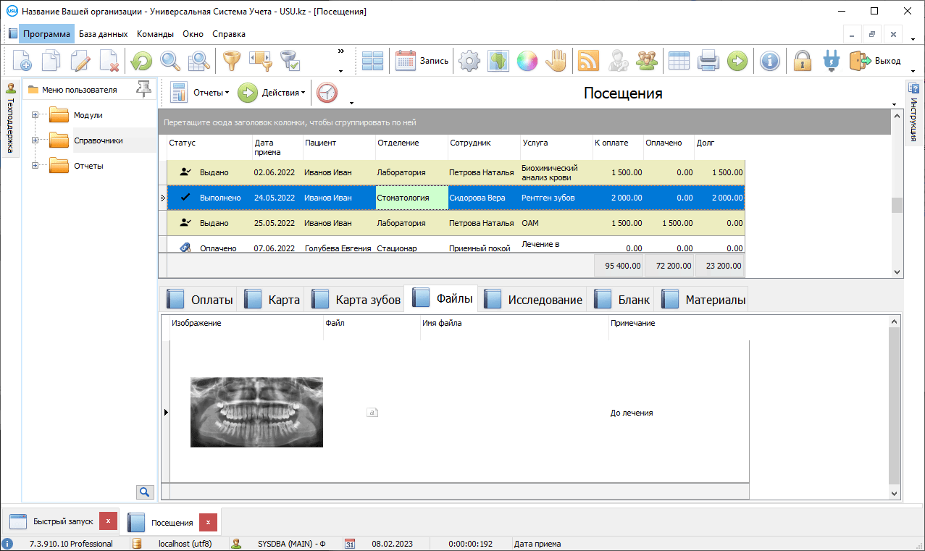925x551 pixels.
Task: Open the color wheel theme picker
Action: [527, 61]
